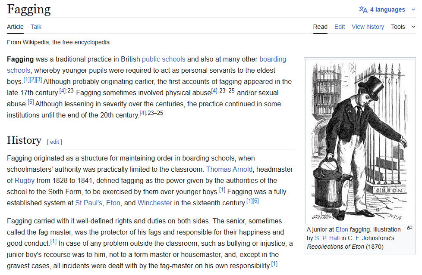The width and height of the screenshot is (422, 275).
Task: Follow the boarding schools link
Action: (x=273, y=59)
